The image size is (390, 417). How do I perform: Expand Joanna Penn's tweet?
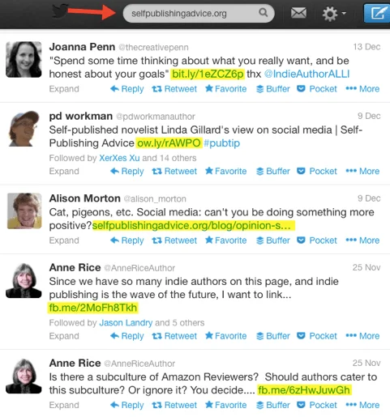[x=64, y=89]
